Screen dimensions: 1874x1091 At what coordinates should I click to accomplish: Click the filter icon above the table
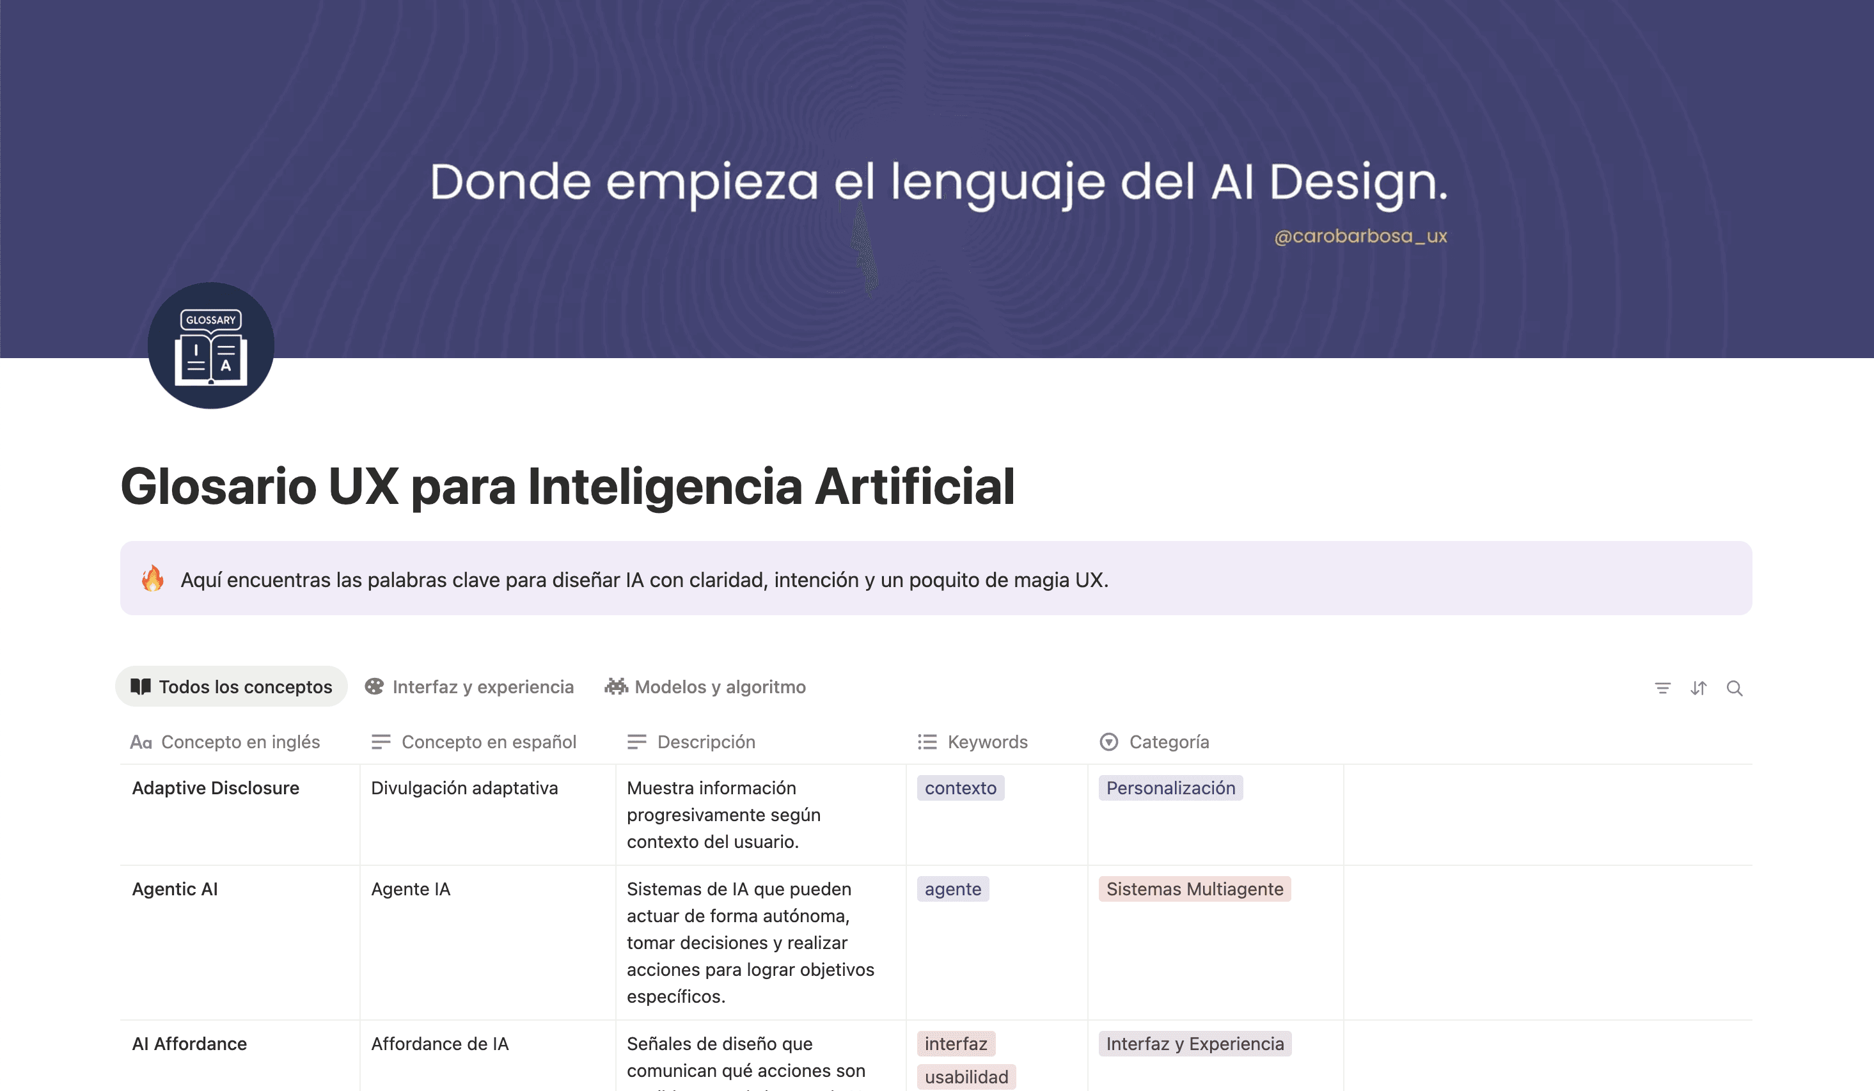pyautogui.click(x=1662, y=688)
